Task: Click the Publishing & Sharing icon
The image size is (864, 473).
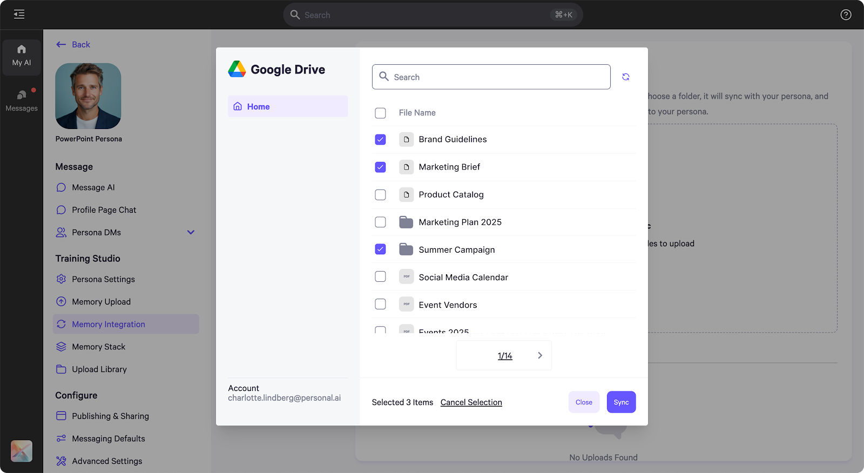Action: (x=61, y=416)
